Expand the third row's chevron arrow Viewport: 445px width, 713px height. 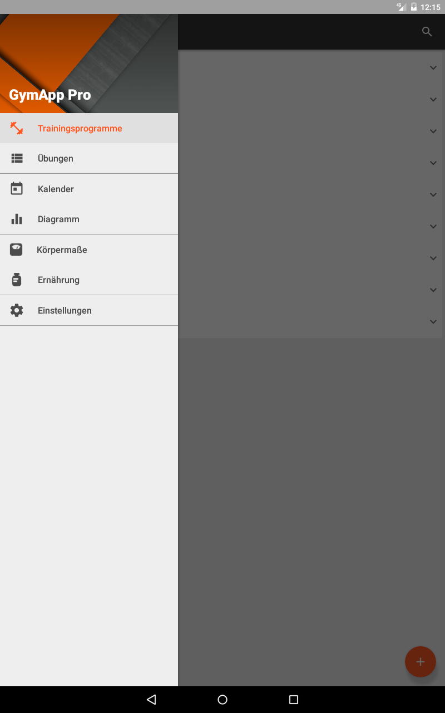tap(433, 131)
